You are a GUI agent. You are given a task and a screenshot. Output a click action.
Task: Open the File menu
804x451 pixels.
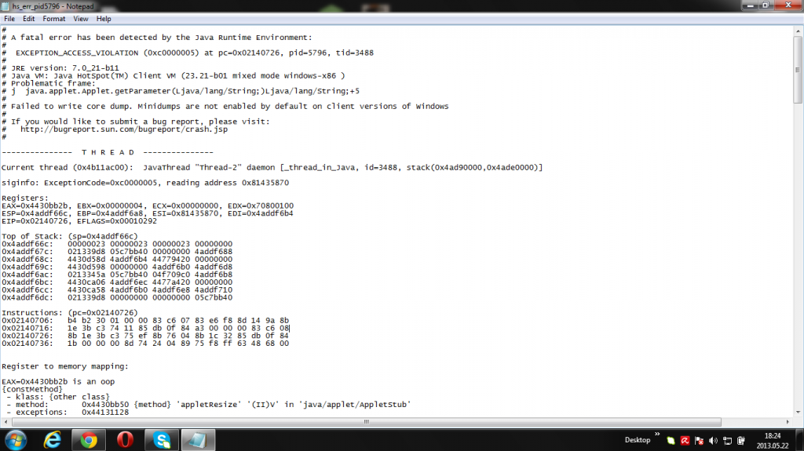pyautogui.click(x=9, y=19)
